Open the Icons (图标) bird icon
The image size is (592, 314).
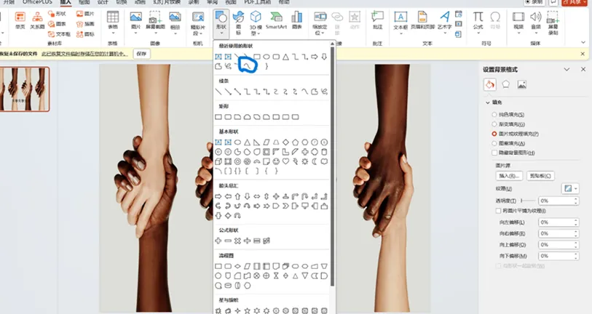click(x=238, y=17)
